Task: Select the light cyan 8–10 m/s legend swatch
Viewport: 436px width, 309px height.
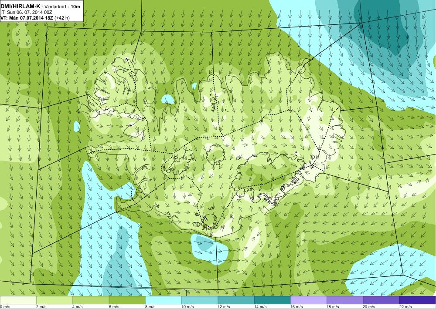Action: (163, 300)
